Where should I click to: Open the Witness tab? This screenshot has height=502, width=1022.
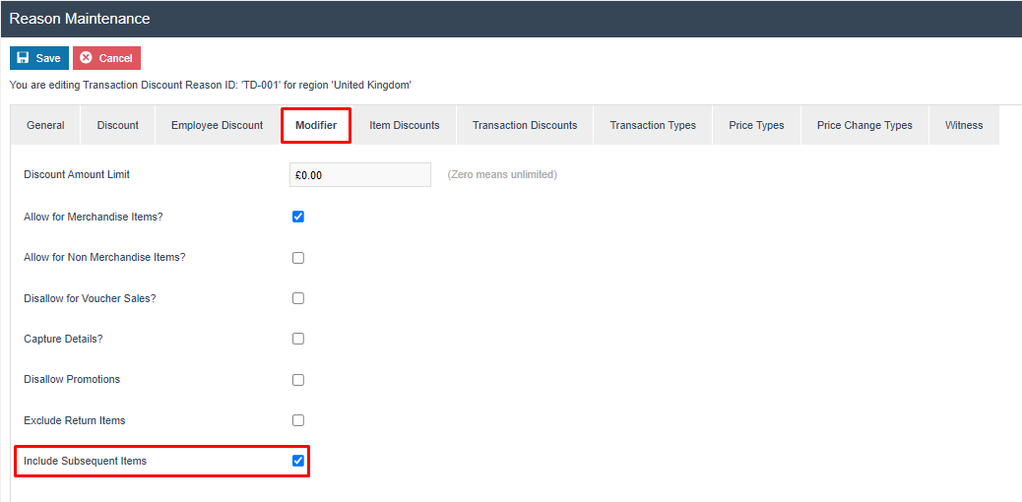[964, 125]
